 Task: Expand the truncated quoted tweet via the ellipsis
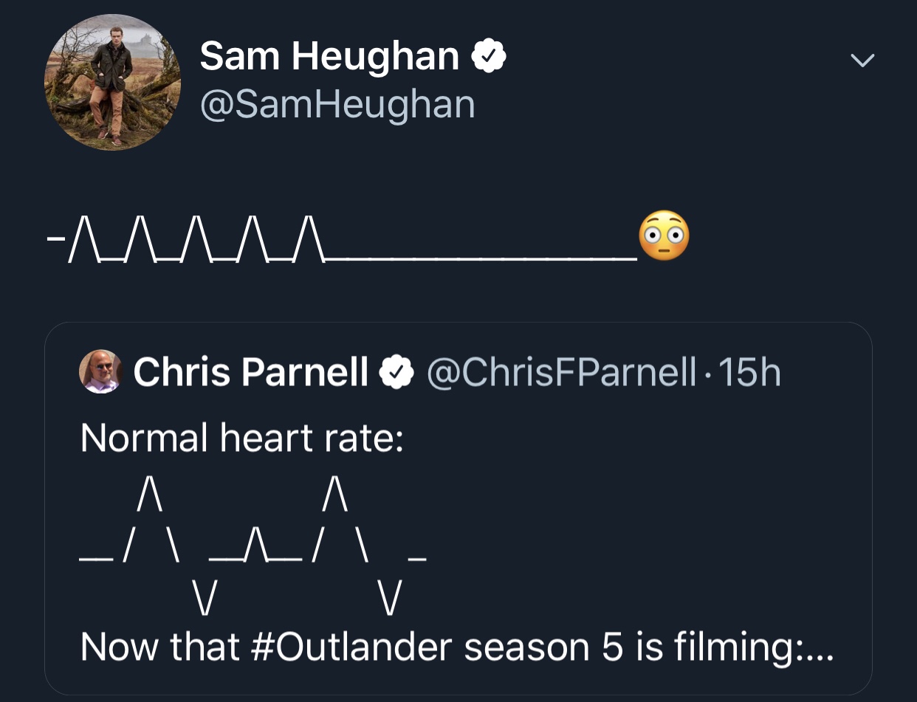tap(819, 648)
